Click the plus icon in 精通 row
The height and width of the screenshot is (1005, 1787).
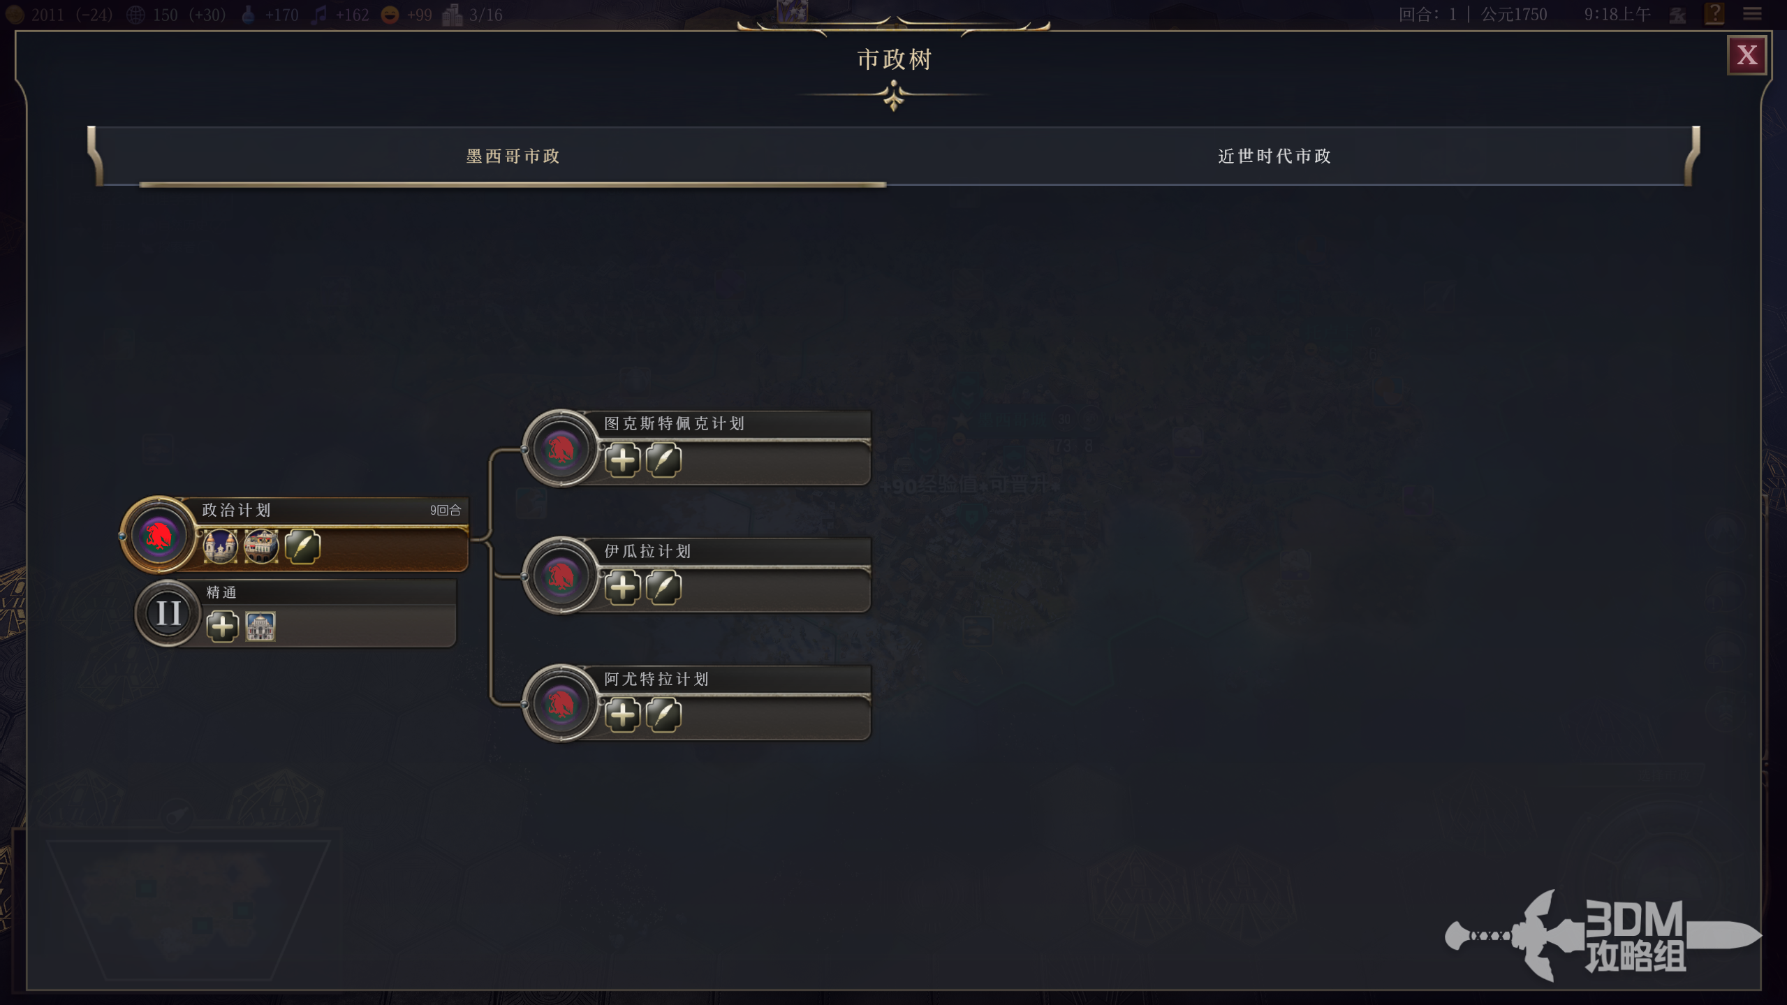click(x=222, y=626)
